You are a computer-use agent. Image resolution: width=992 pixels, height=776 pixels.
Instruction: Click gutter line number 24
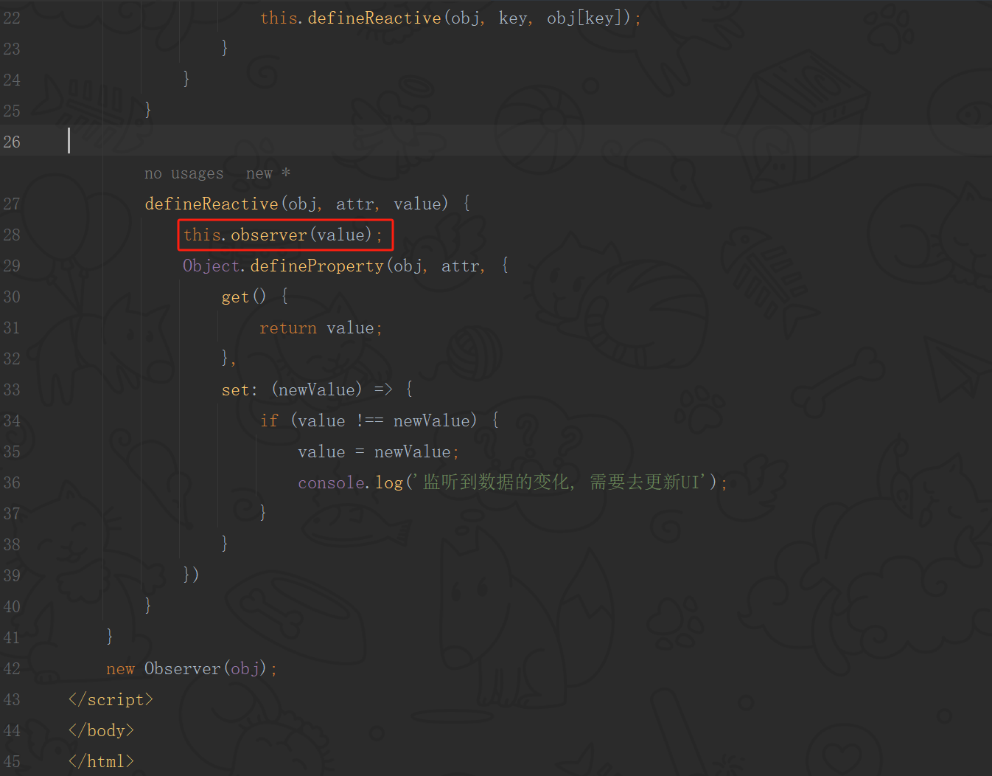point(12,80)
